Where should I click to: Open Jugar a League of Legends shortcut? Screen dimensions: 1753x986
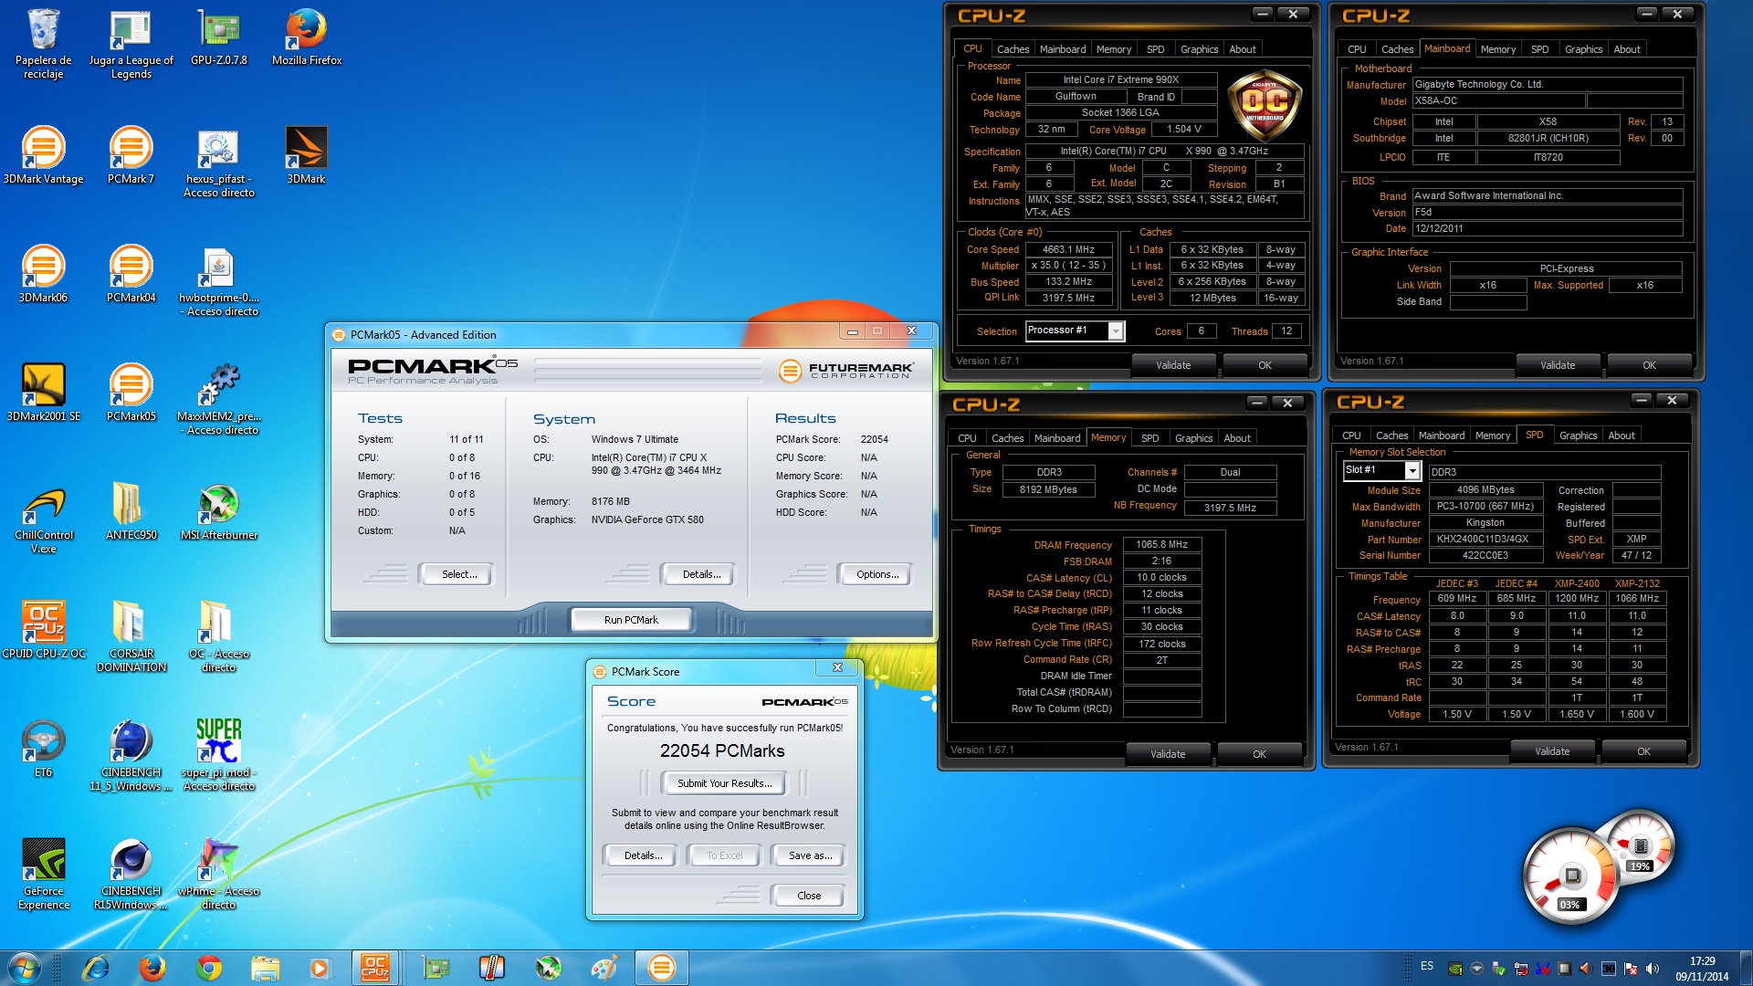131,44
